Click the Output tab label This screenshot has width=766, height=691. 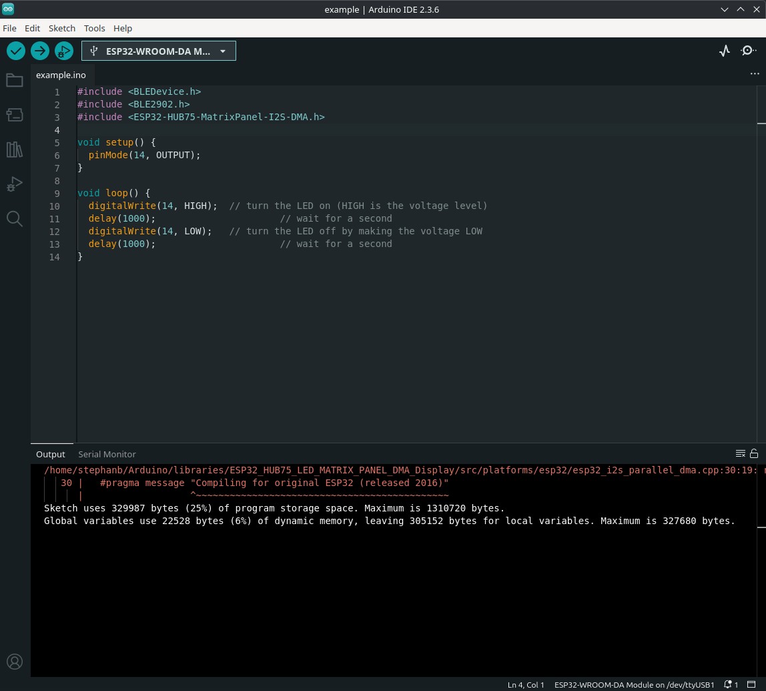click(x=50, y=454)
